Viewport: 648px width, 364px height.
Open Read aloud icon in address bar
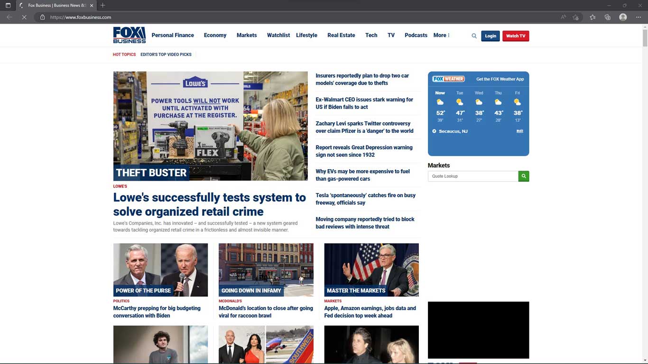pos(563,17)
